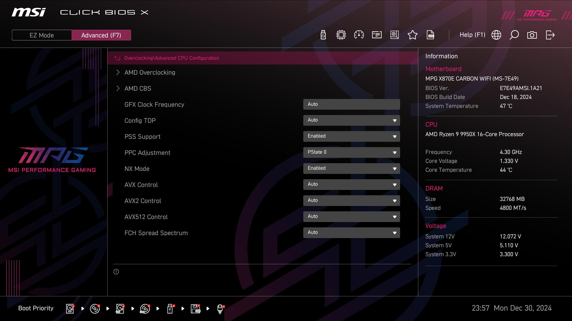Open the CPU chip settings icon
This screenshot has width=572, height=321.
click(341, 35)
